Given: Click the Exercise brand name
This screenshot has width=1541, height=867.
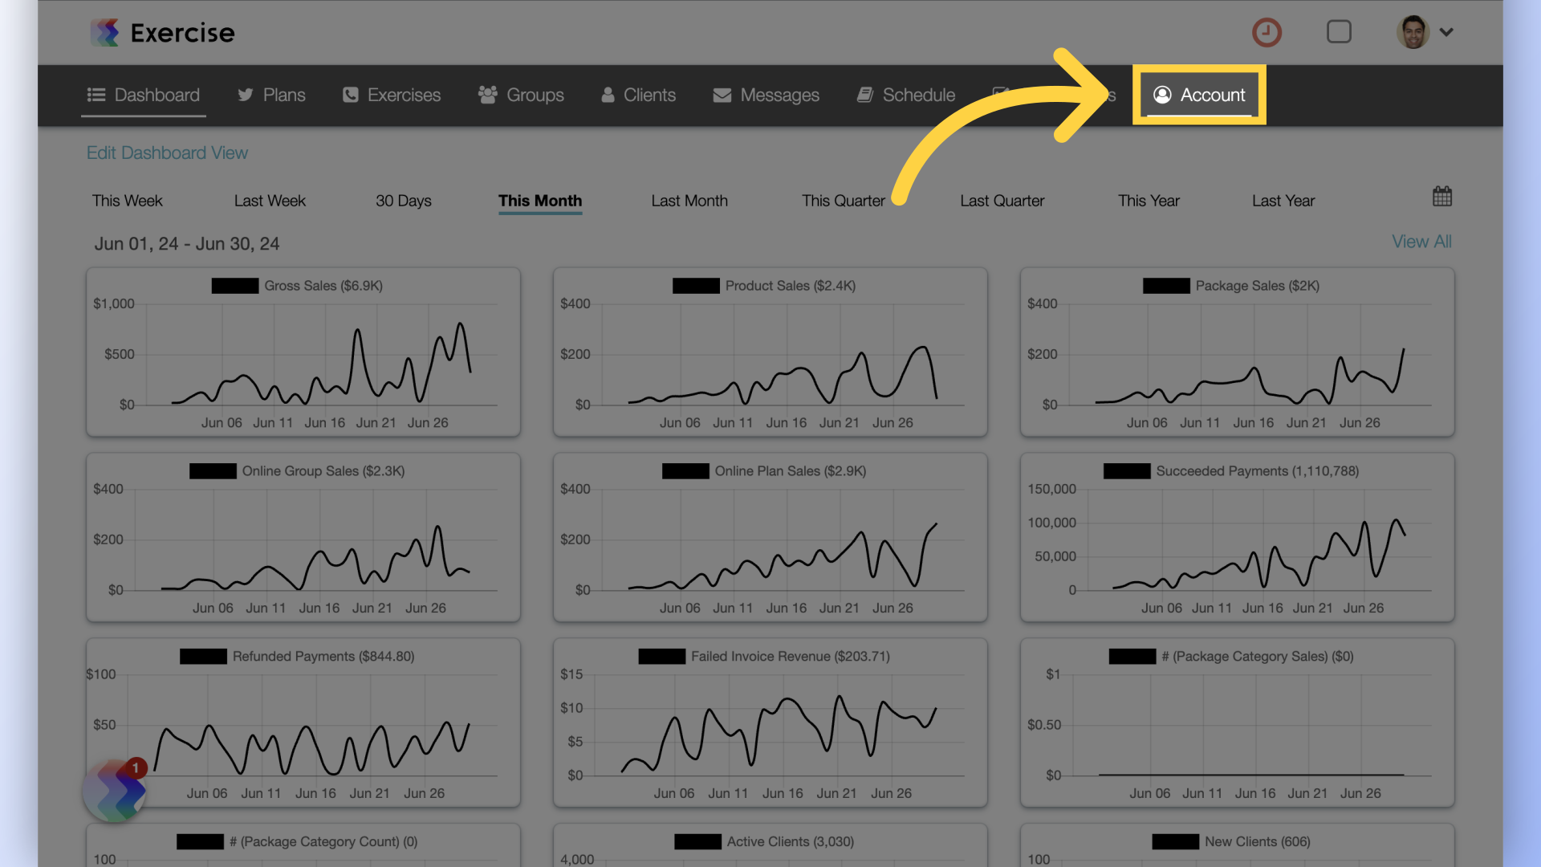Looking at the screenshot, I should tap(183, 33).
